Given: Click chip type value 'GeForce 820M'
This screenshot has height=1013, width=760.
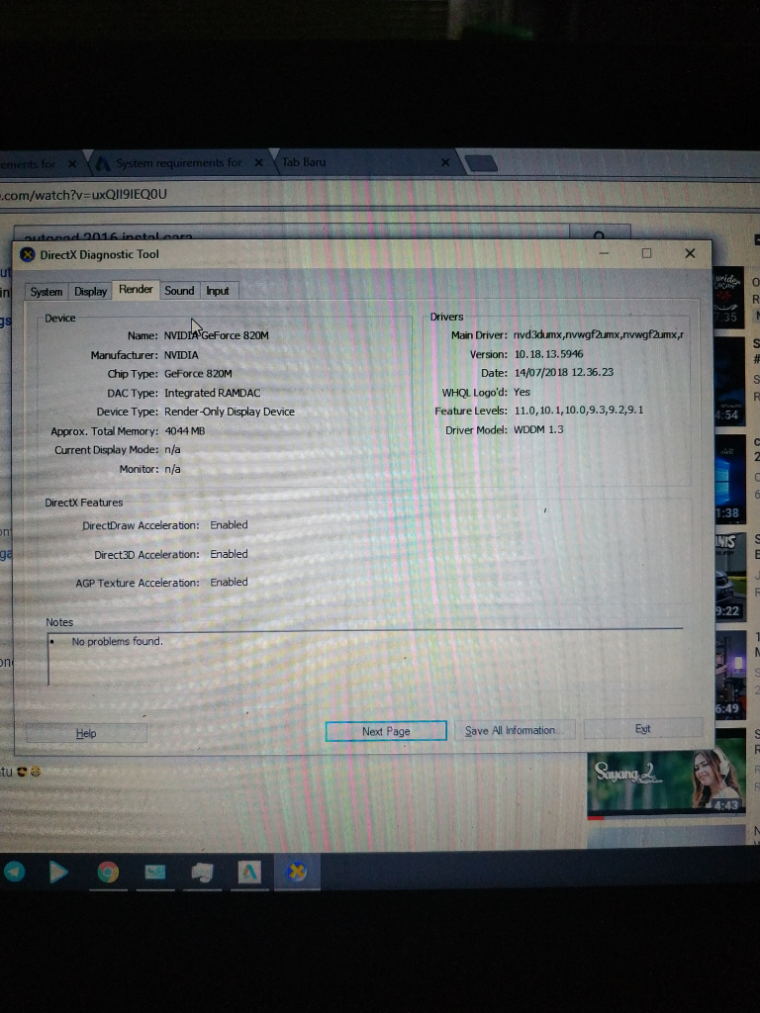Looking at the screenshot, I should tap(198, 374).
